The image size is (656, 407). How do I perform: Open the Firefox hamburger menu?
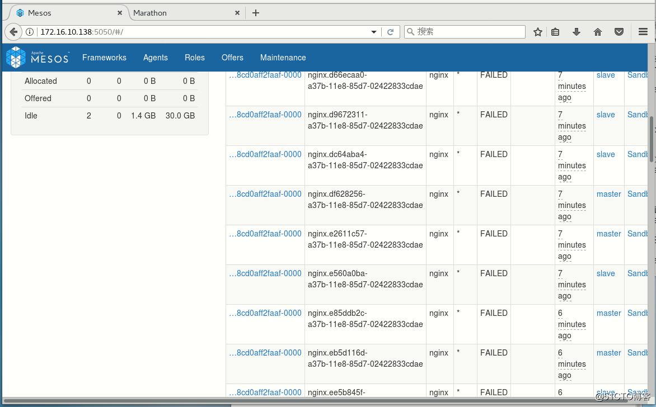(x=643, y=32)
